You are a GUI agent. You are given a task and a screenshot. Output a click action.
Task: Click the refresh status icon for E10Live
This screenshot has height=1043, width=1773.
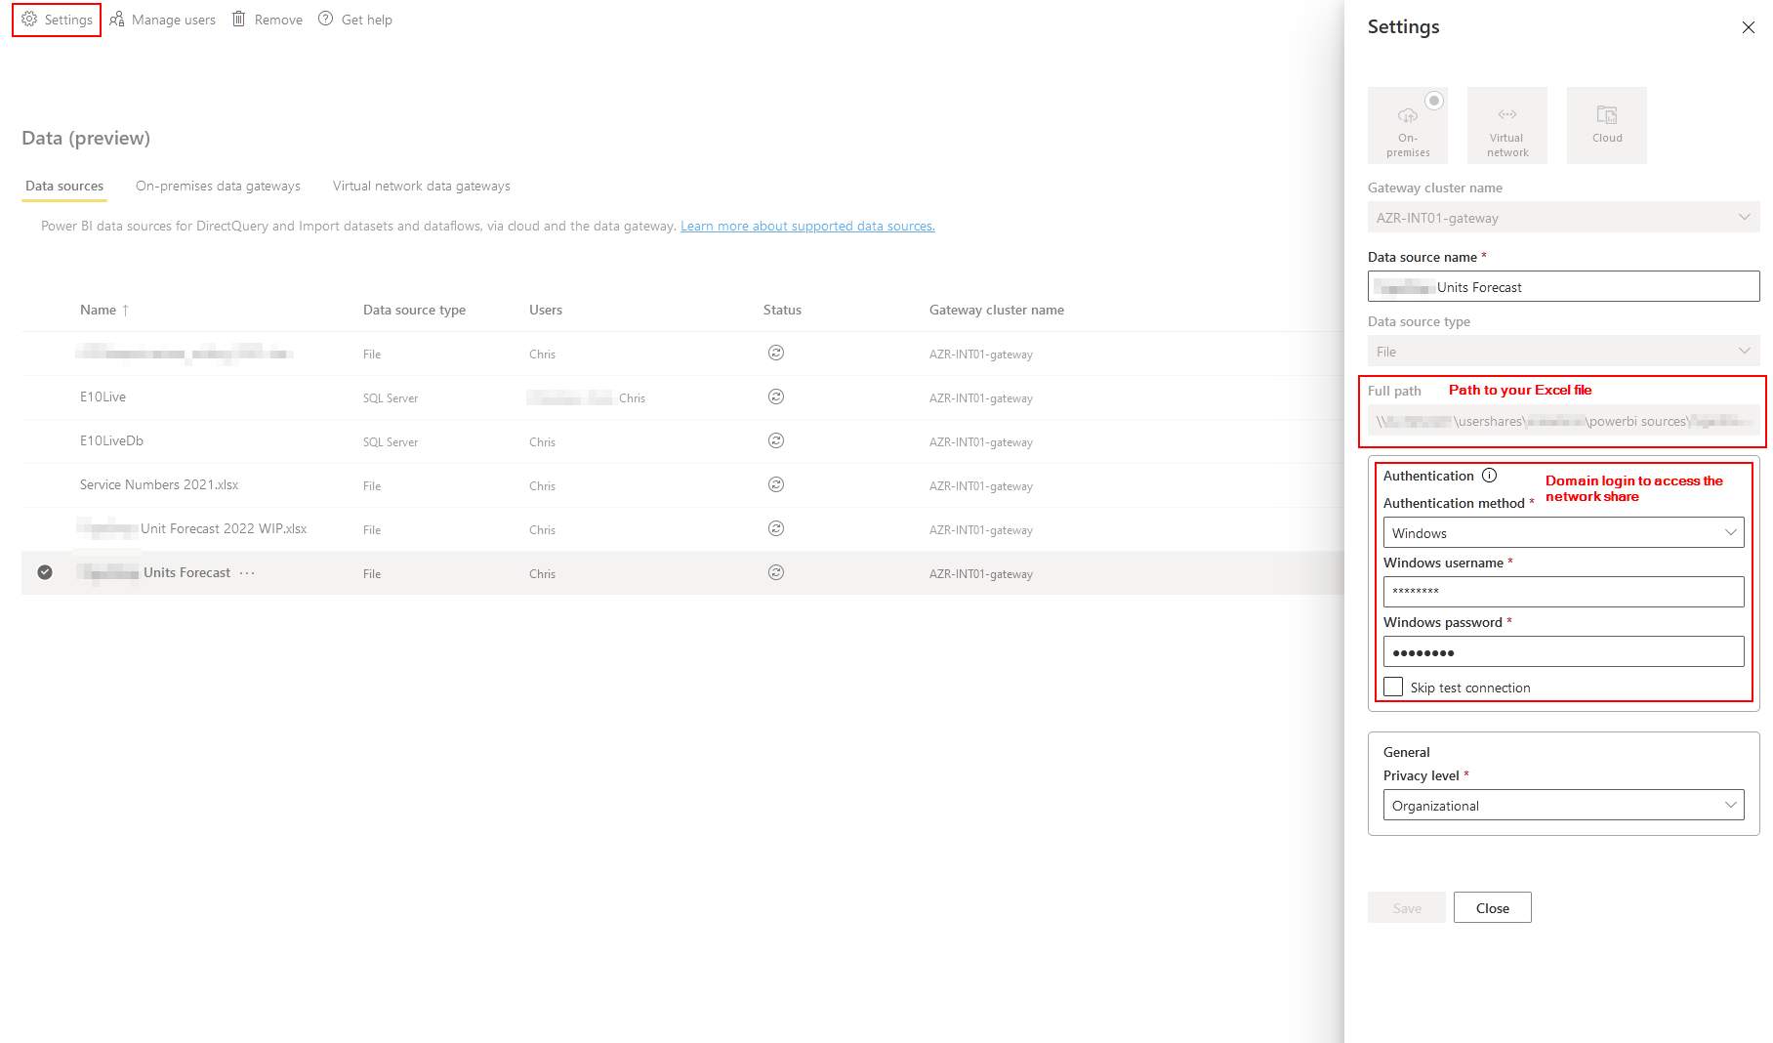775,396
